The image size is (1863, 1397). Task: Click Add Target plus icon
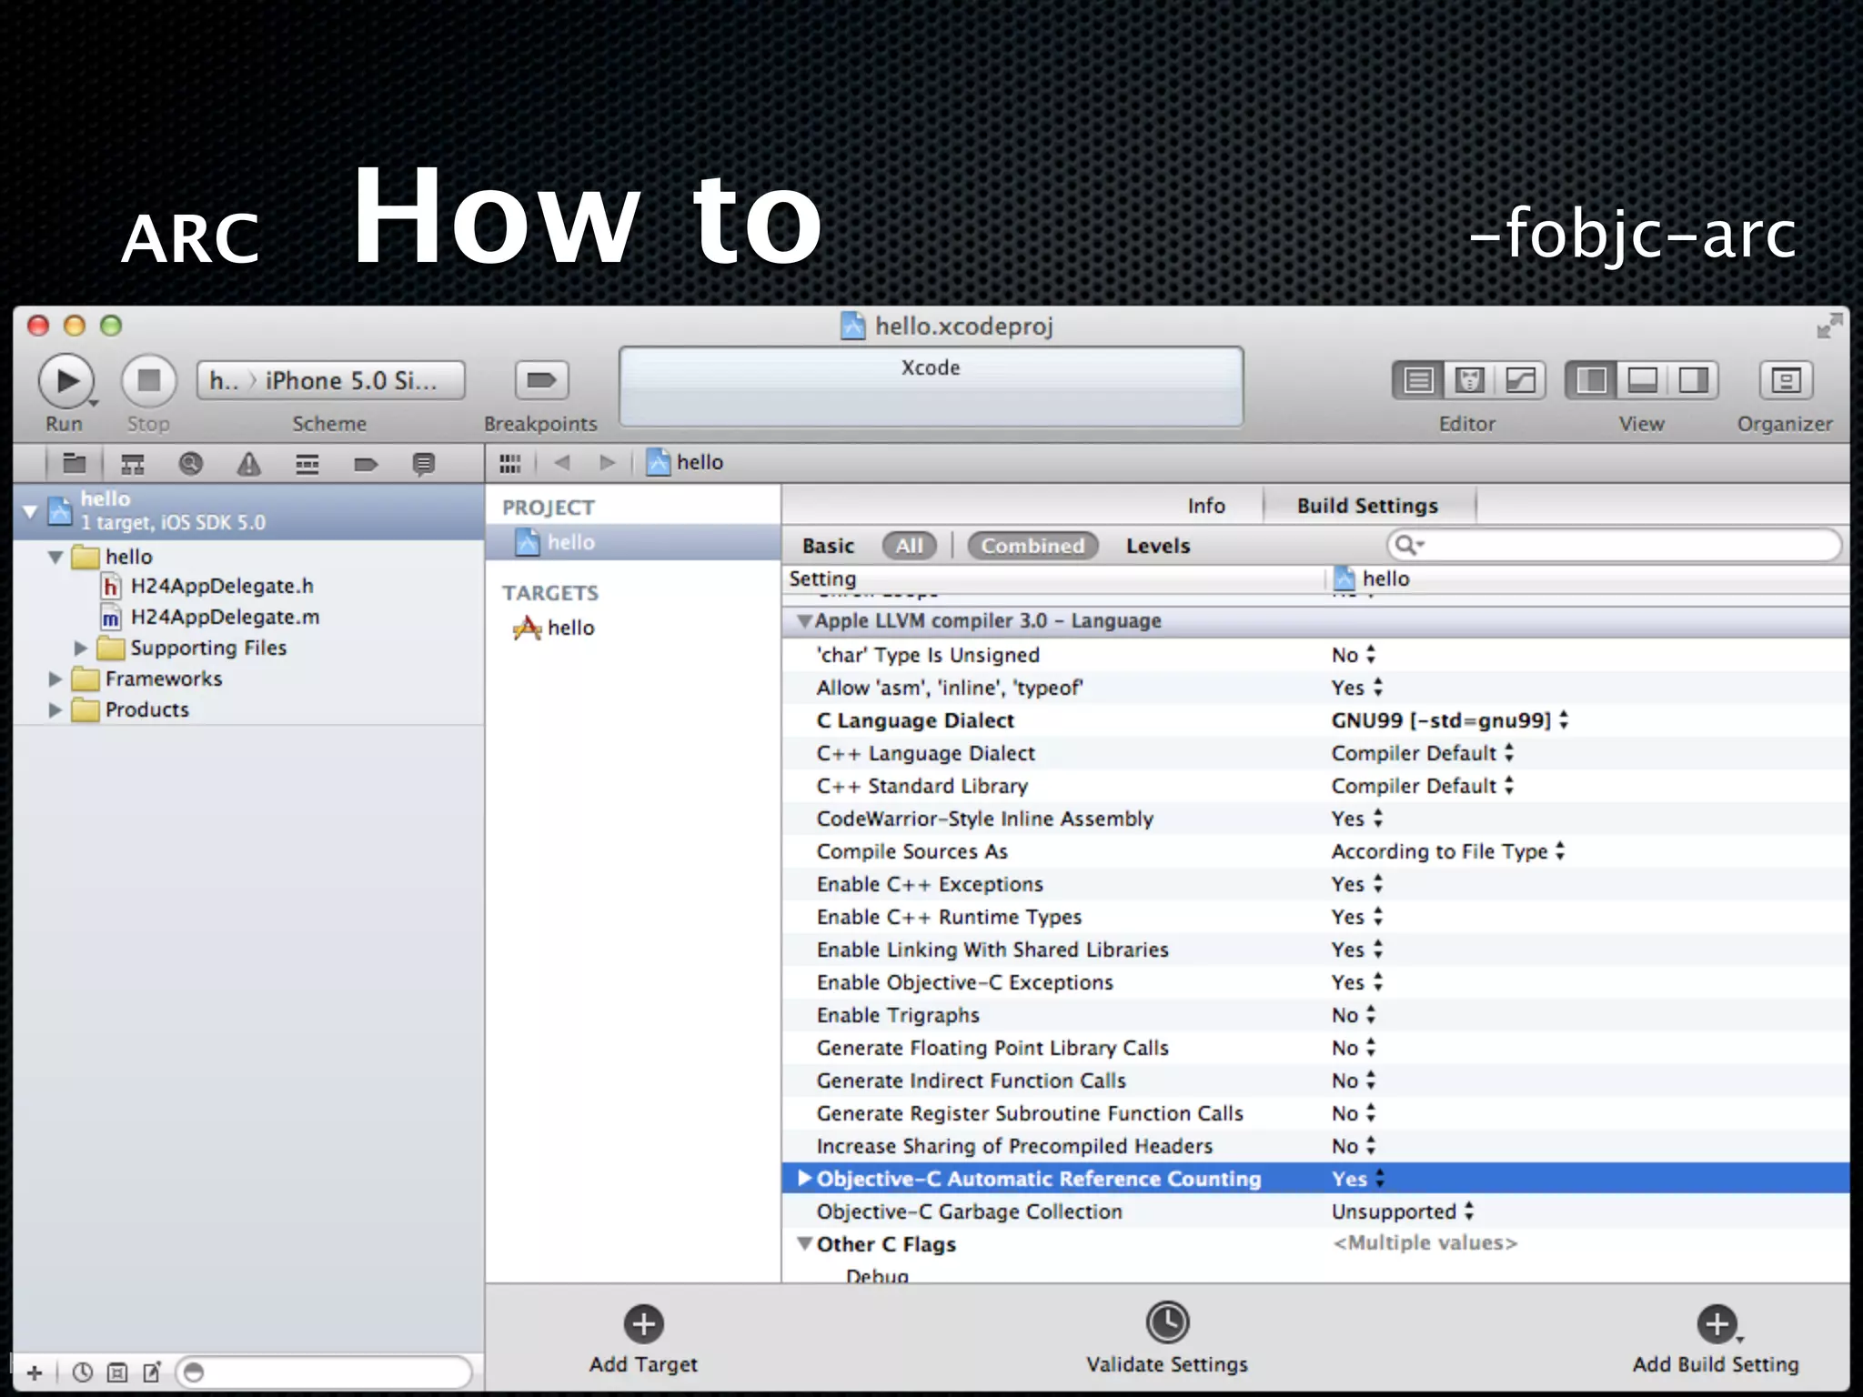643,1324
